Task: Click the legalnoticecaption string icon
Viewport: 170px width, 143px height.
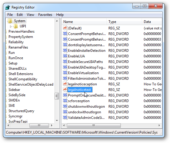Action: (x=65, y=84)
